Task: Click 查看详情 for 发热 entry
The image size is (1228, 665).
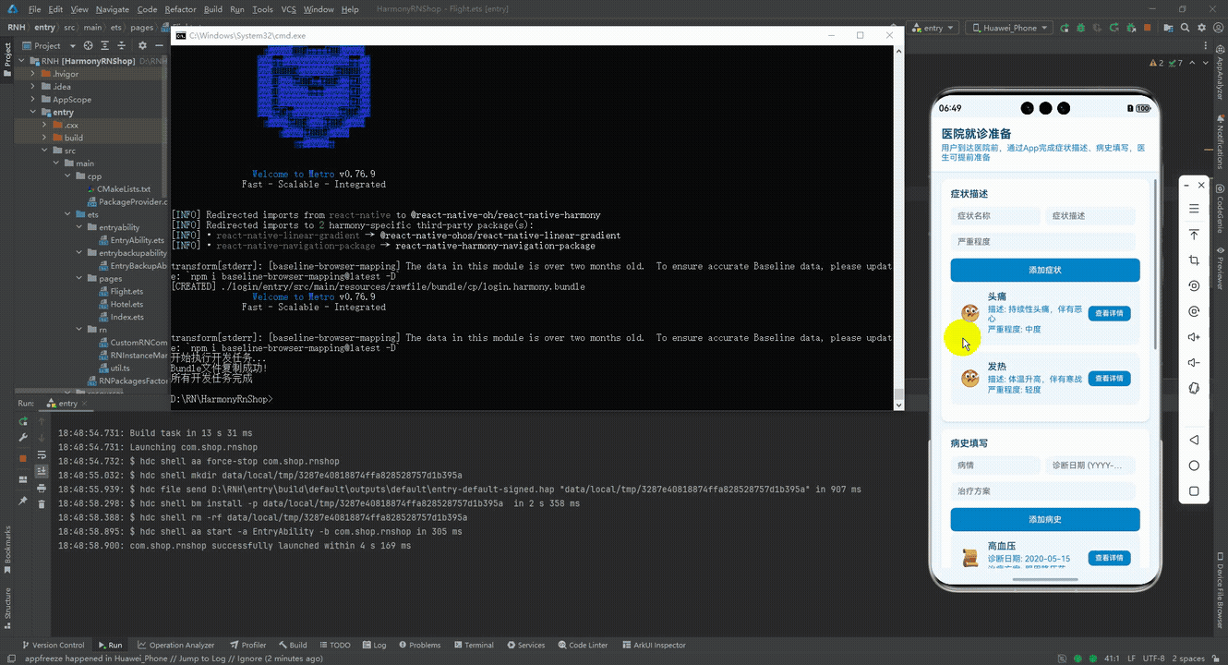Action: point(1109,379)
